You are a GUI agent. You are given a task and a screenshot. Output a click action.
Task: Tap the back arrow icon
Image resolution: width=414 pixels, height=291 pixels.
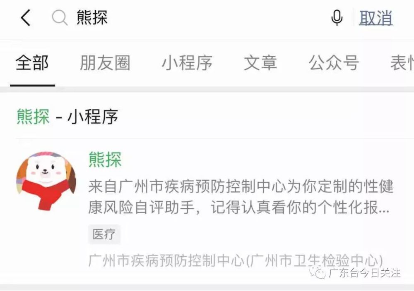click(26, 18)
